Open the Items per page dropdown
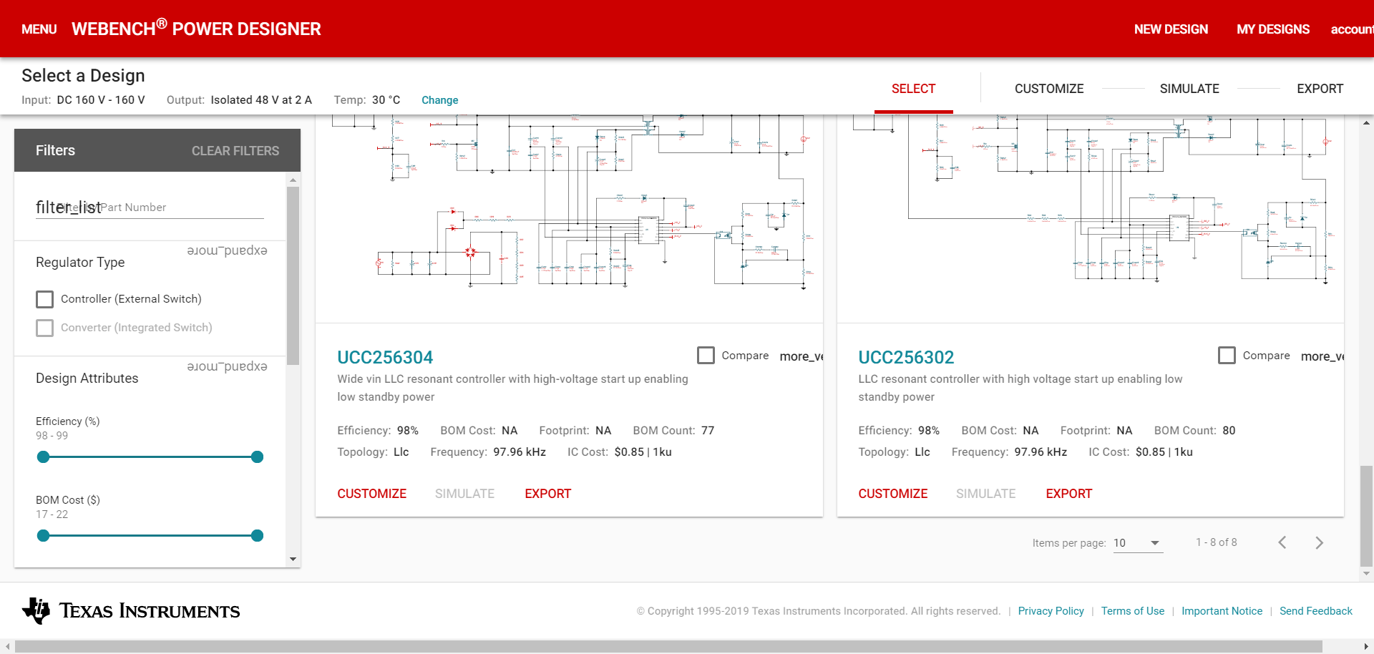 click(1138, 543)
